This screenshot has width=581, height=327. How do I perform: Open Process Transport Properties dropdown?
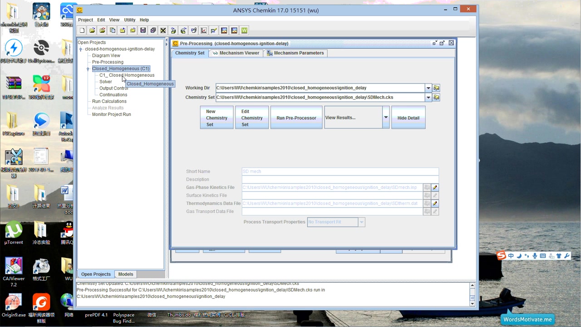pos(361,222)
